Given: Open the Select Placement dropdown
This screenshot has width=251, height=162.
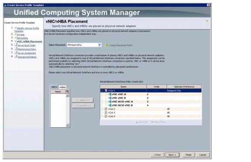Looking at the screenshot, I should coord(99,45).
